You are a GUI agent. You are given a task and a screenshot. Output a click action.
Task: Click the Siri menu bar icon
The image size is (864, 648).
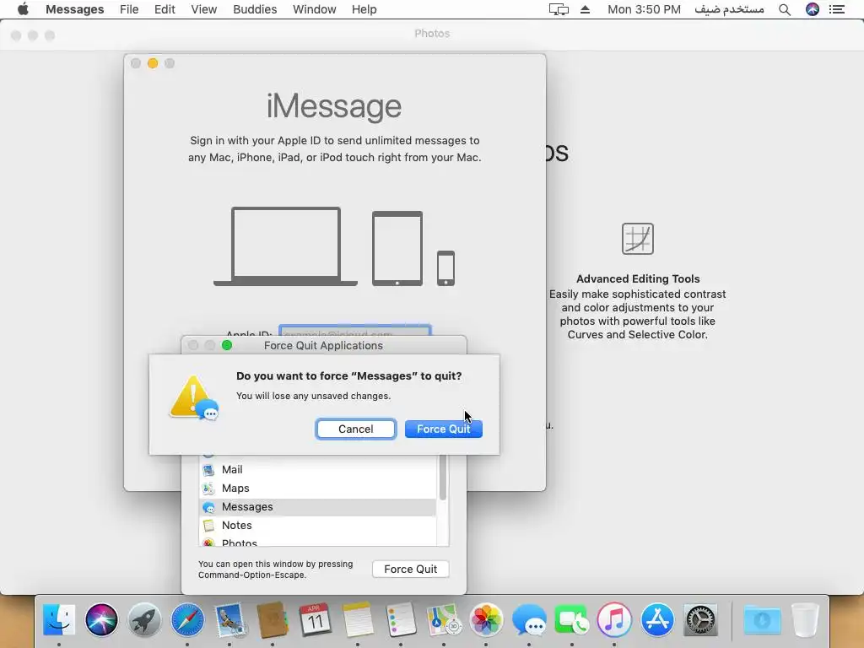click(813, 9)
